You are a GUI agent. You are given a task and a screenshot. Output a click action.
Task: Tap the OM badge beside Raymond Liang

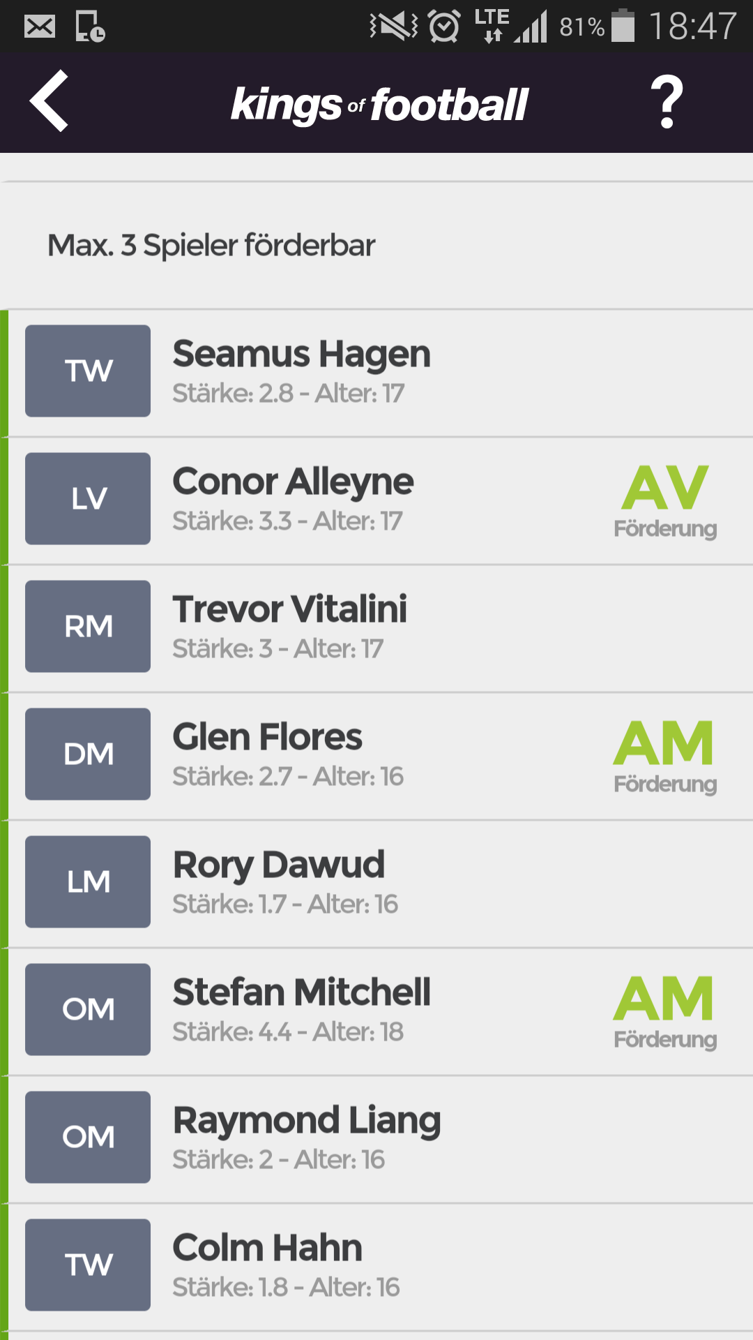tap(88, 1137)
